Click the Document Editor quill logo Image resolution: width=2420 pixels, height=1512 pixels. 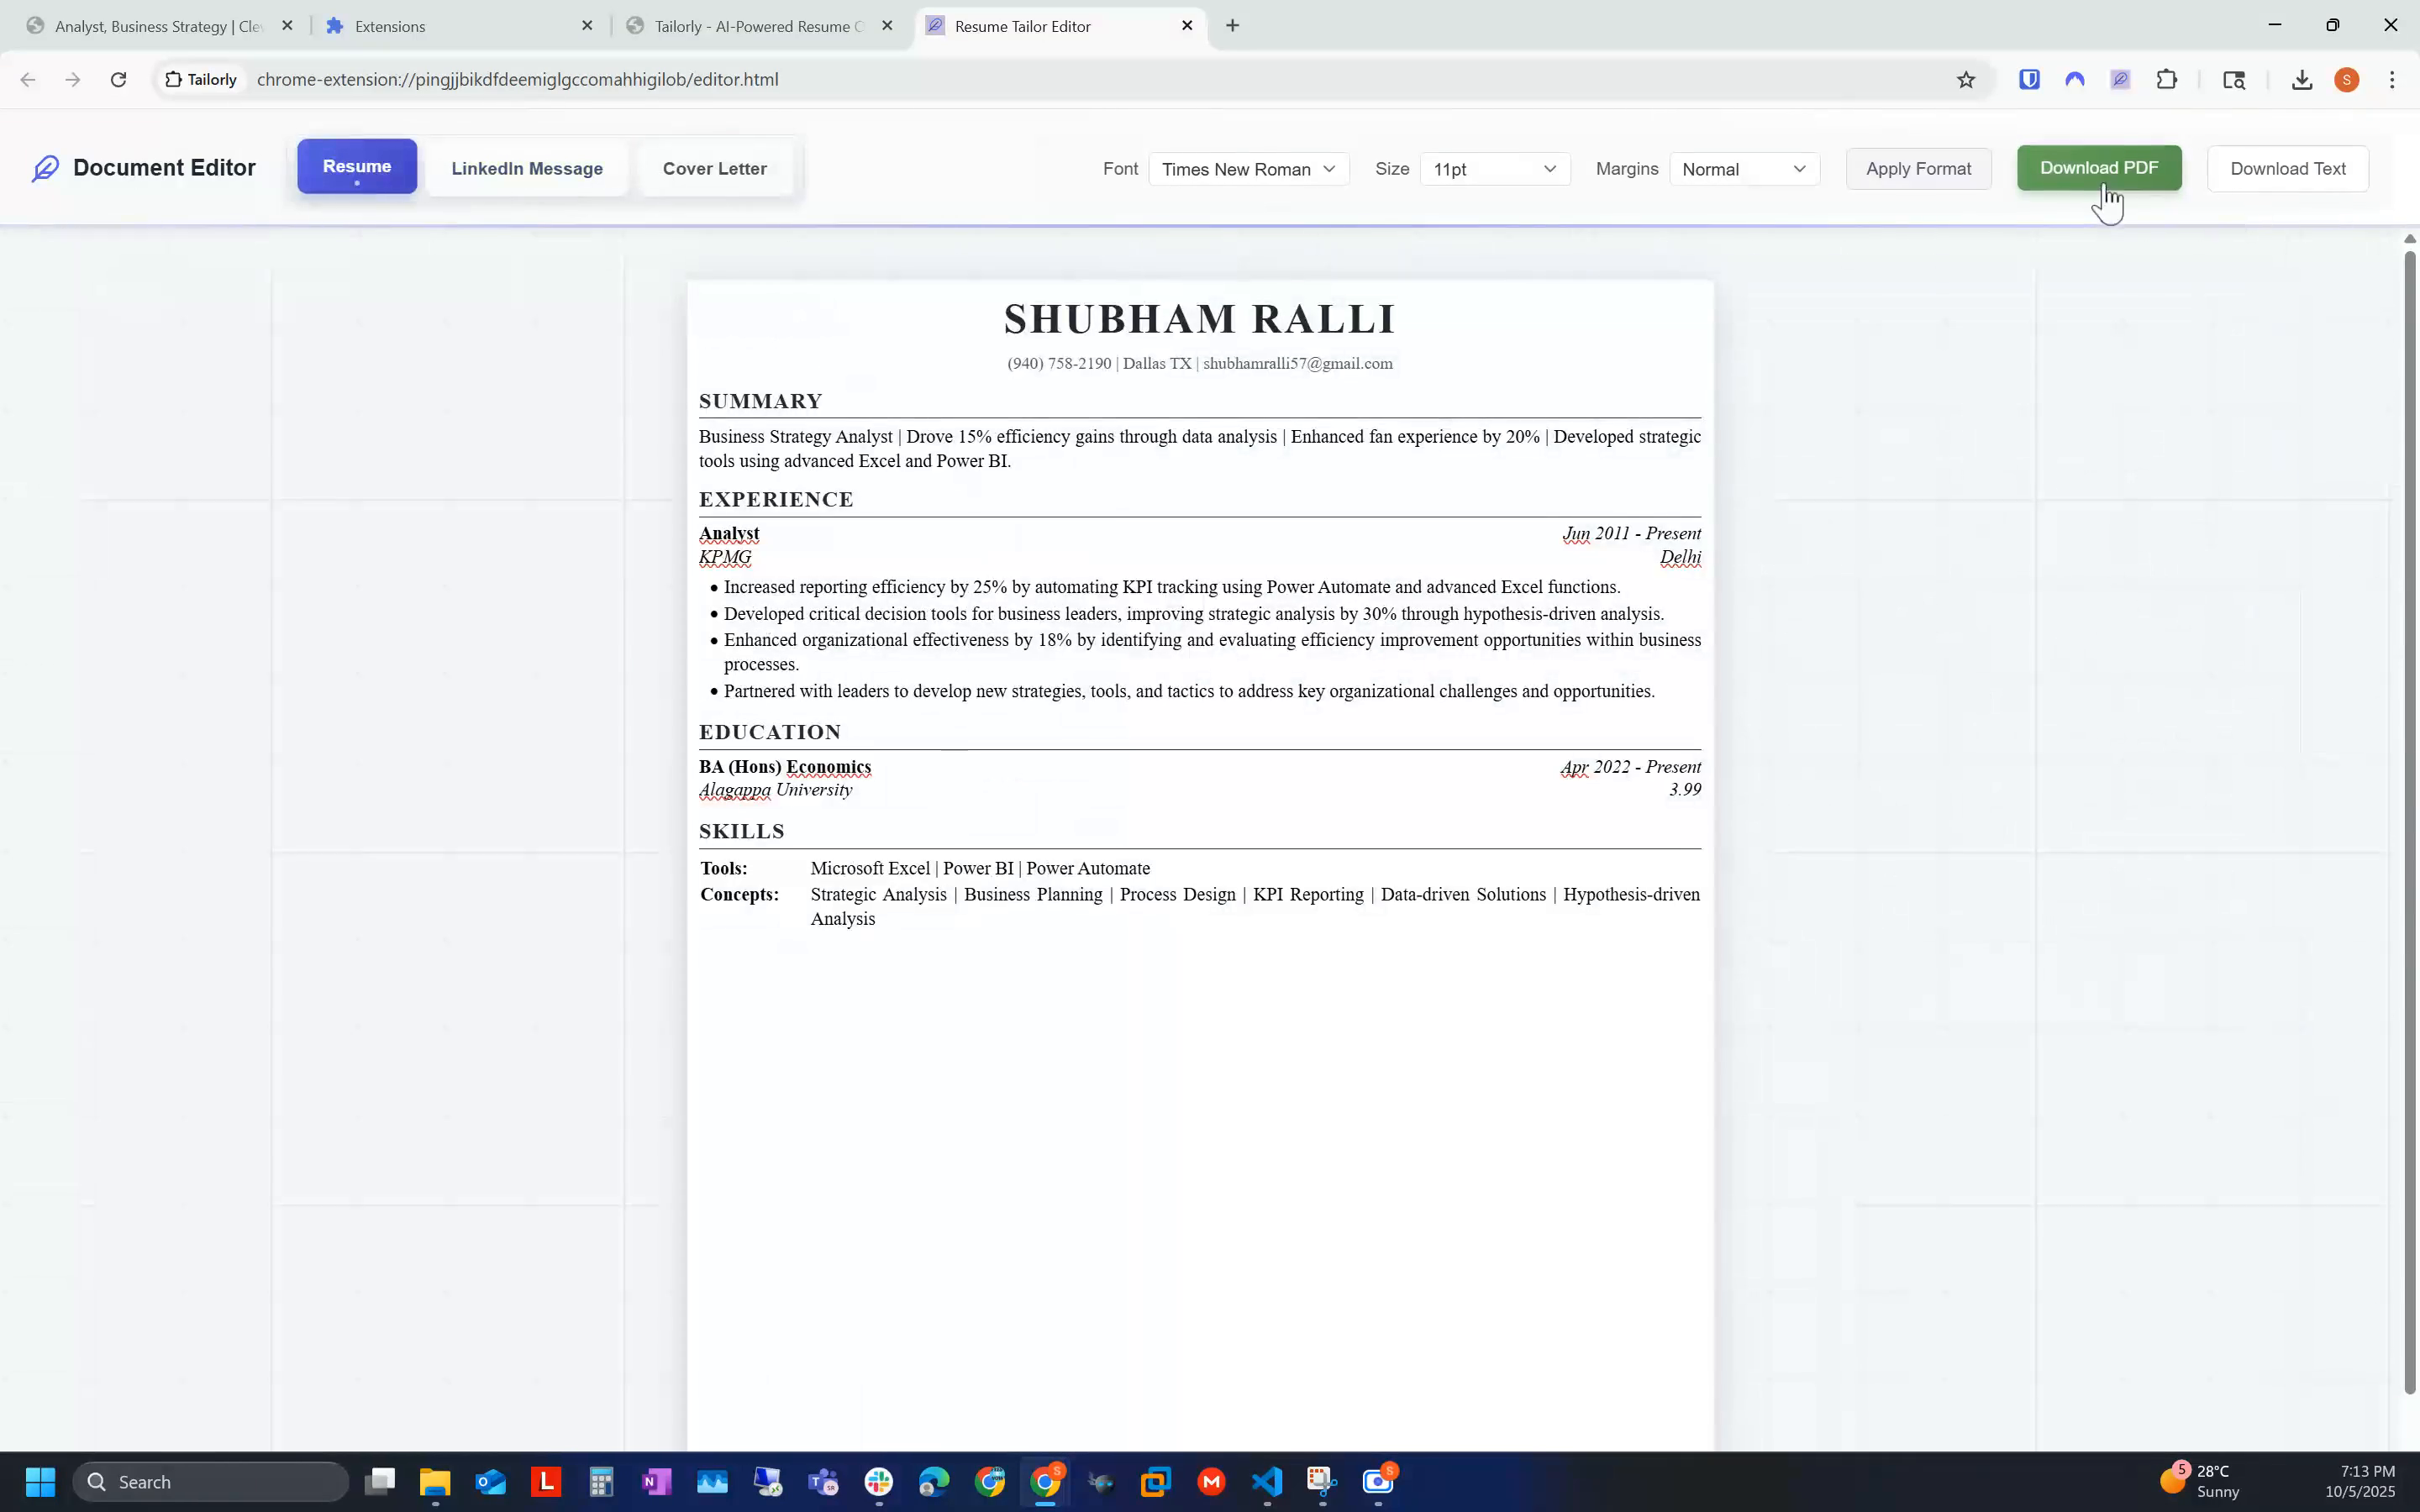tap(46, 167)
